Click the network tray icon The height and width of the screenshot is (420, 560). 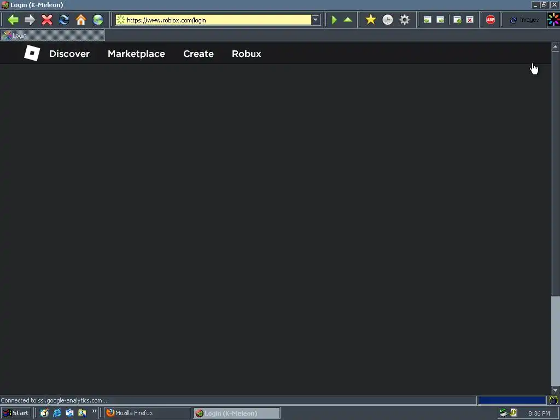click(x=504, y=413)
